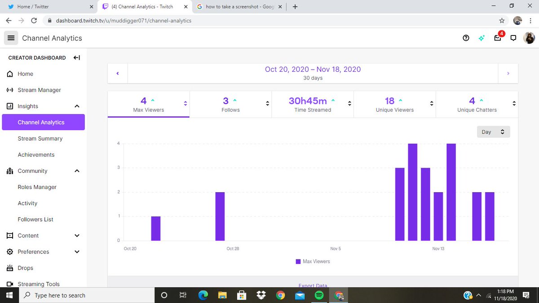
Task: Open the profile avatar menu
Action: [529, 38]
